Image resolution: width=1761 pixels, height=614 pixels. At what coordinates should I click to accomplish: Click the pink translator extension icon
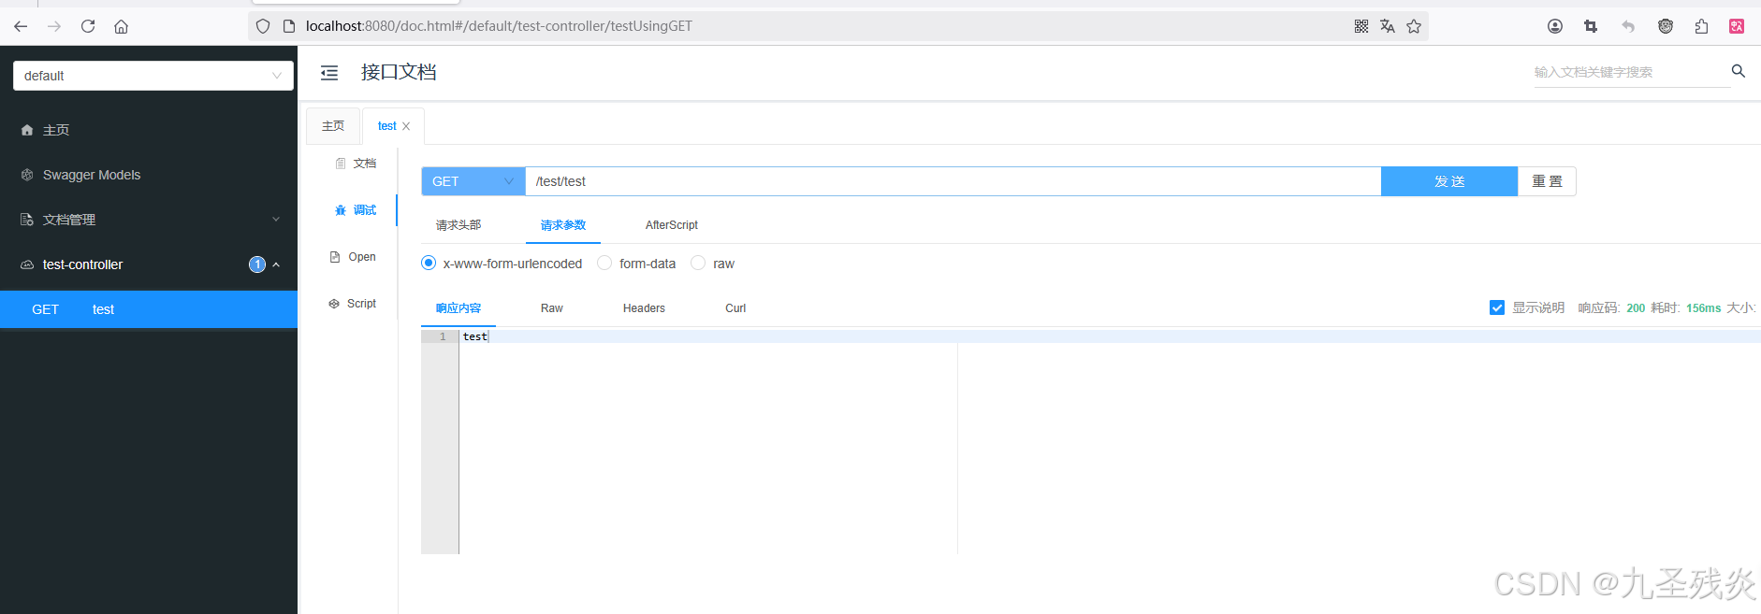point(1737,26)
